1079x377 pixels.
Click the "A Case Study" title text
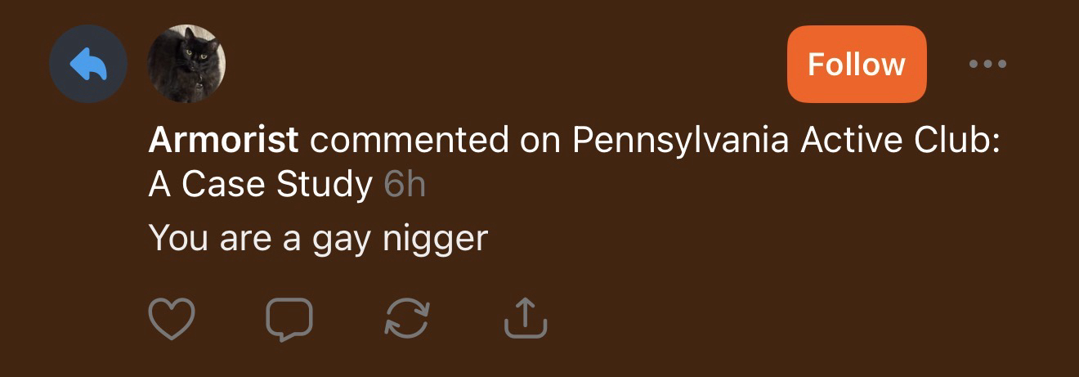260,186
